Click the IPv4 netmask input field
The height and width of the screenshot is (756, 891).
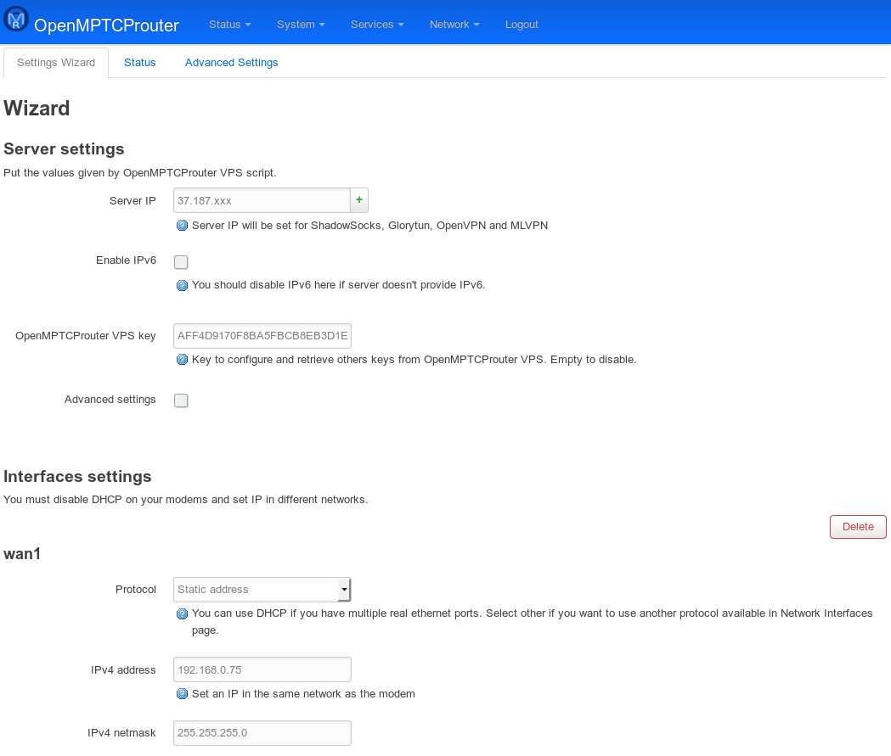(x=262, y=733)
